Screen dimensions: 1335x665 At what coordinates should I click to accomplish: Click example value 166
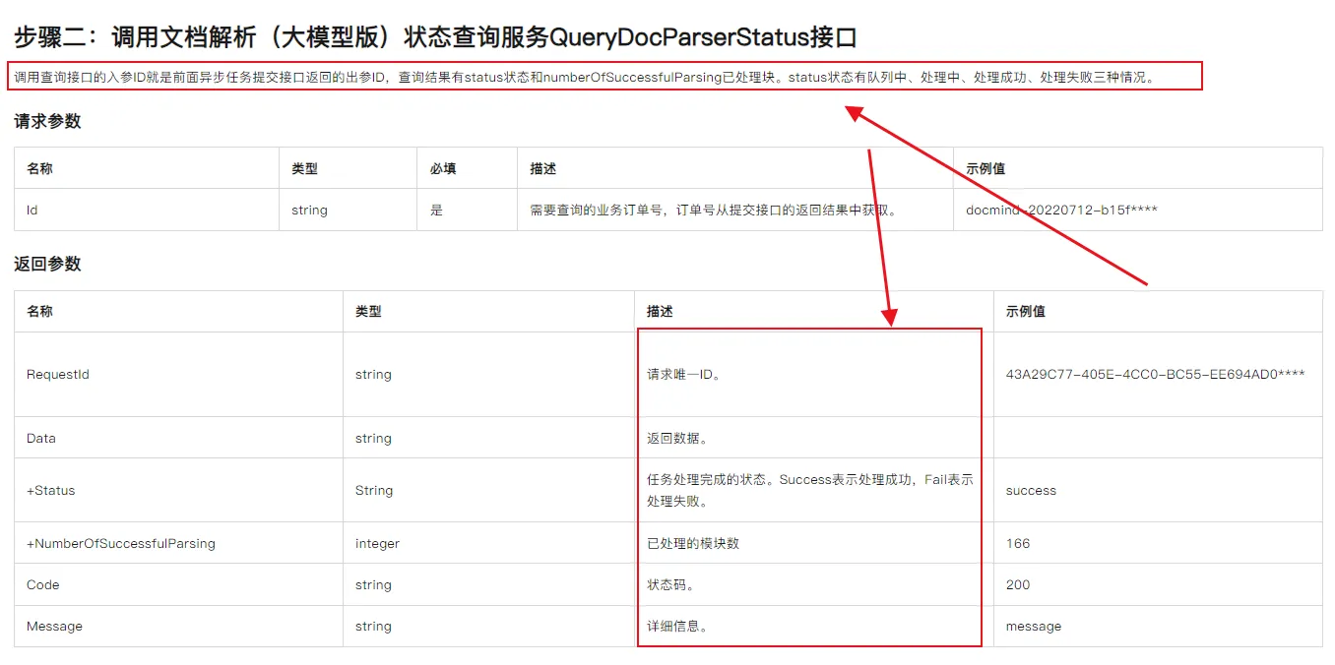[1018, 543]
